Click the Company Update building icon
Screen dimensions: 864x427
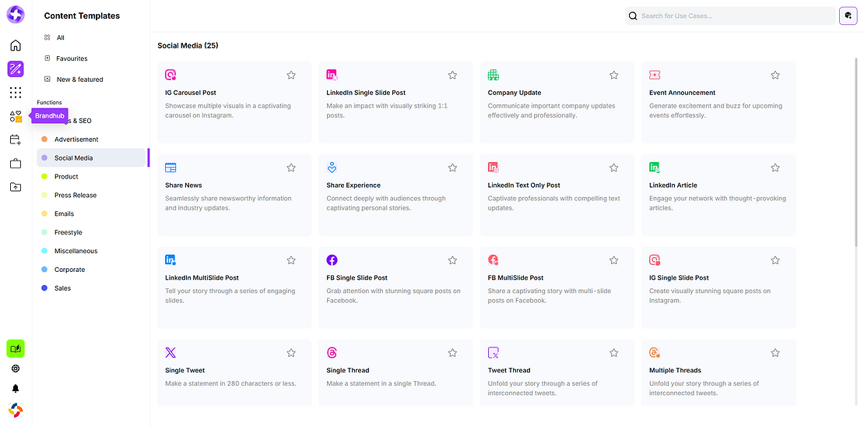coord(493,75)
